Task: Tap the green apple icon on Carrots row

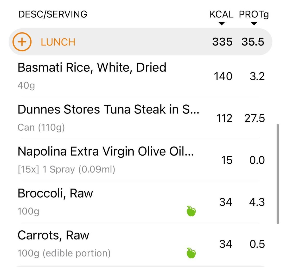Action: 191,253
